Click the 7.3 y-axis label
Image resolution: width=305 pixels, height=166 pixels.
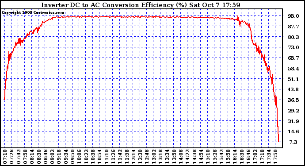coord(294,142)
